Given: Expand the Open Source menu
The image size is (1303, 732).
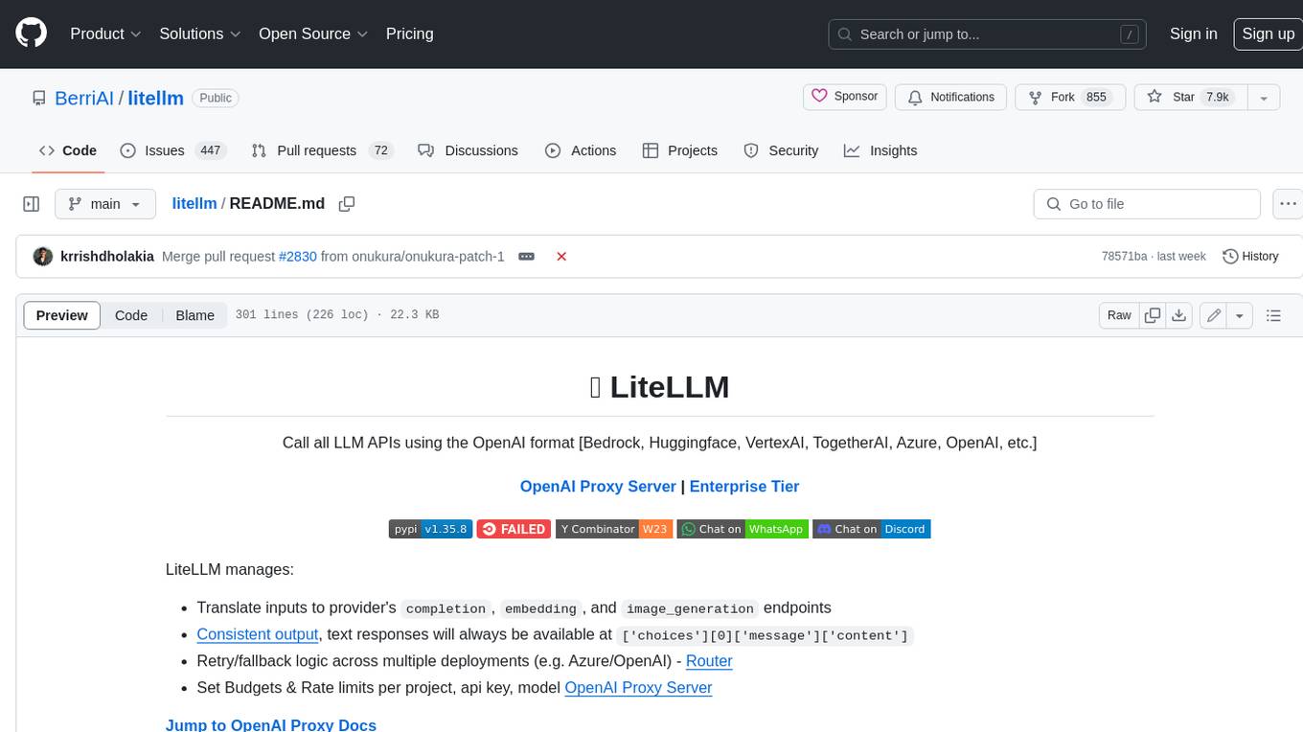Looking at the screenshot, I should click(x=313, y=34).
